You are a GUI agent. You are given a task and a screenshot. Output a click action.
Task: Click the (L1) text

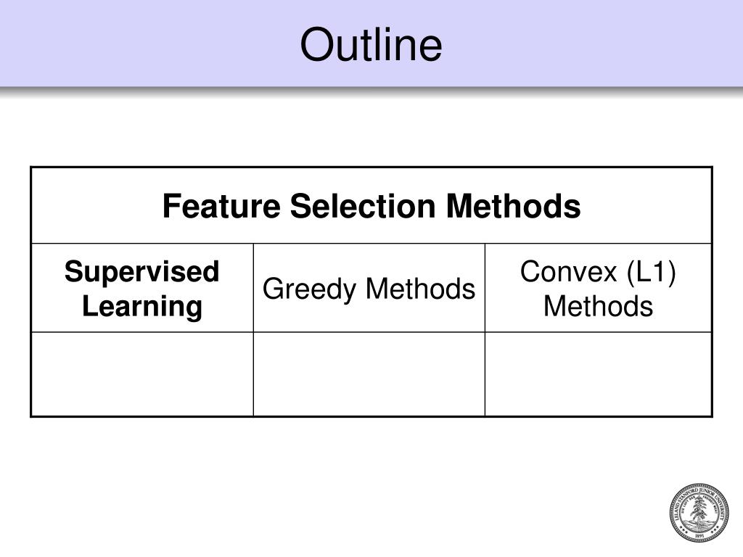652,273
